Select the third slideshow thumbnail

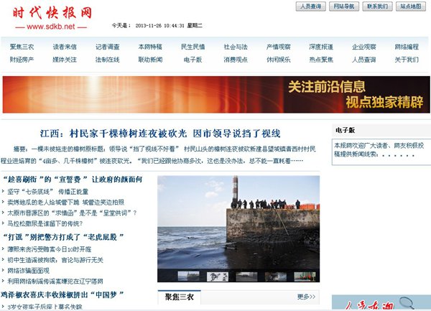pos(246,276)
